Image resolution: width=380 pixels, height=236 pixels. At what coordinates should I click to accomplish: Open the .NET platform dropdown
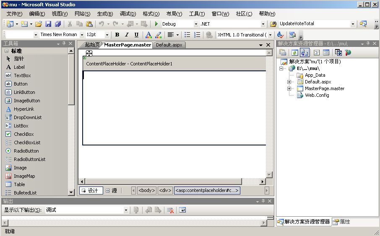263,24
